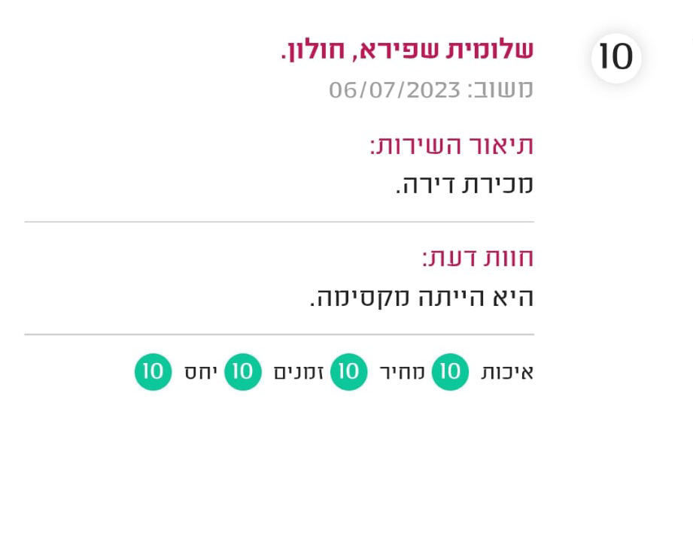Click the word דירה in the service description

(423, 185)
